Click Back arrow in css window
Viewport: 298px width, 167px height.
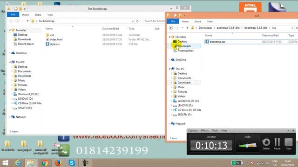click(x=171, y=28)
